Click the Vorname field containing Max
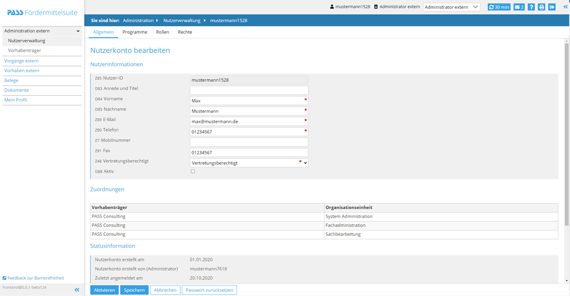The height and width of the screenshot is (296, 570). 249,101
